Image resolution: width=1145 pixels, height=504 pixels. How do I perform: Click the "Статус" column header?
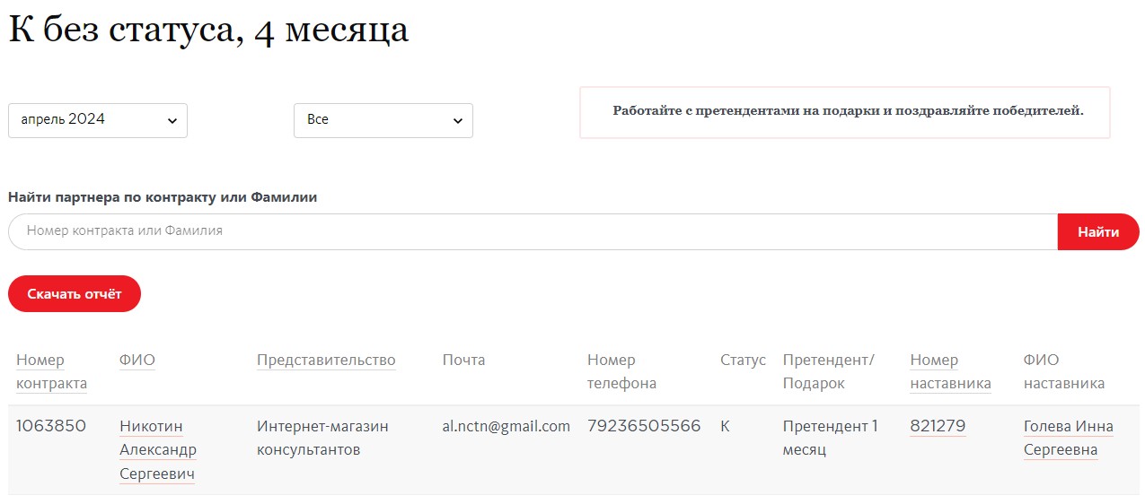tap(743, 360)
